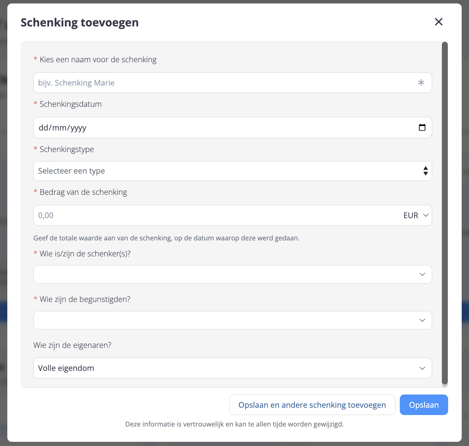Click 'Opslaan en andere schenking toevoegen' button

[312, 405]
